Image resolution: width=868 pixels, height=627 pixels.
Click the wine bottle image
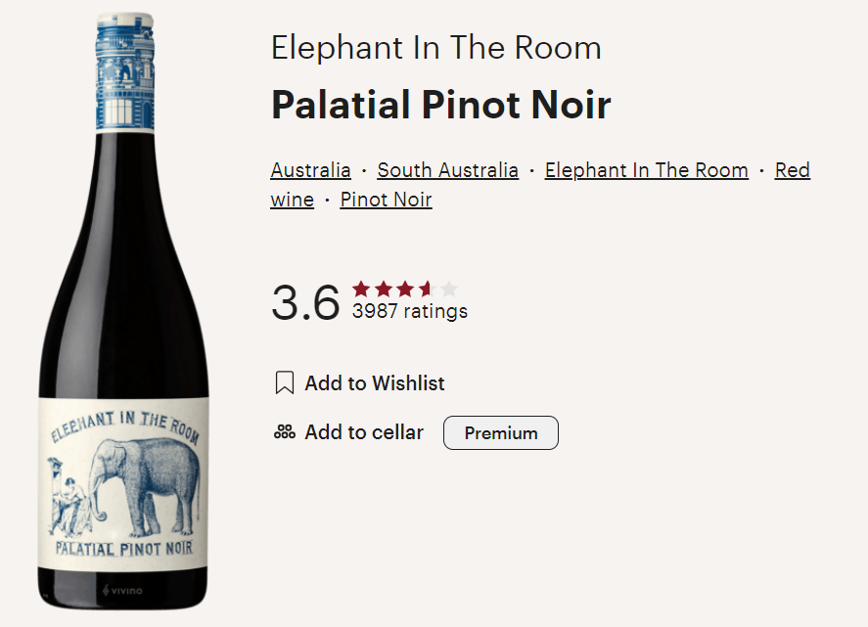tap(124, 311)
